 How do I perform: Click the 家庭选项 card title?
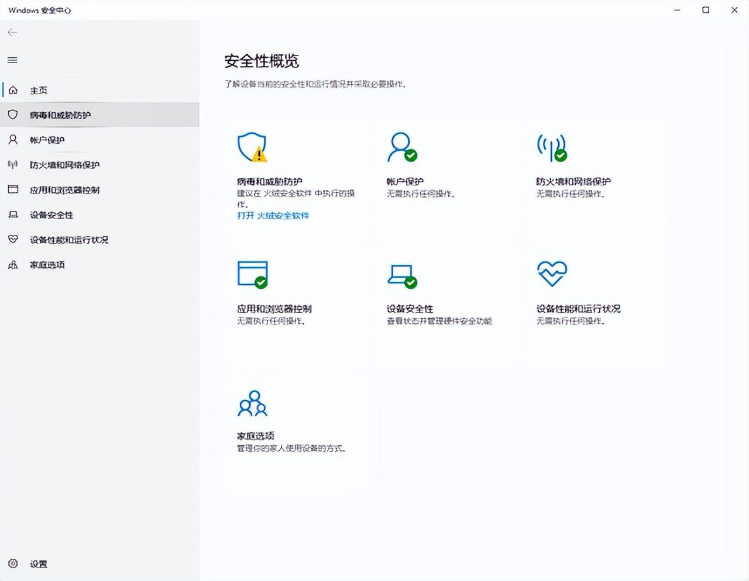256,436
